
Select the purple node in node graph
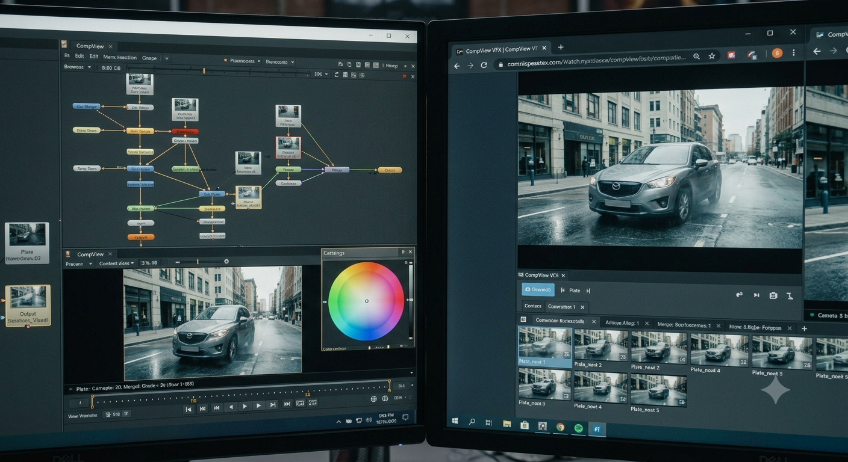tap(336, 170)
